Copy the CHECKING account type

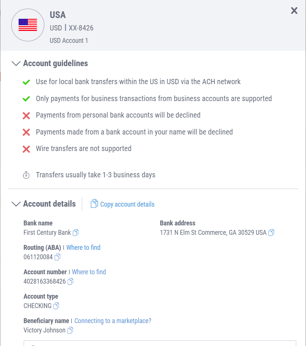click(56, 306)
